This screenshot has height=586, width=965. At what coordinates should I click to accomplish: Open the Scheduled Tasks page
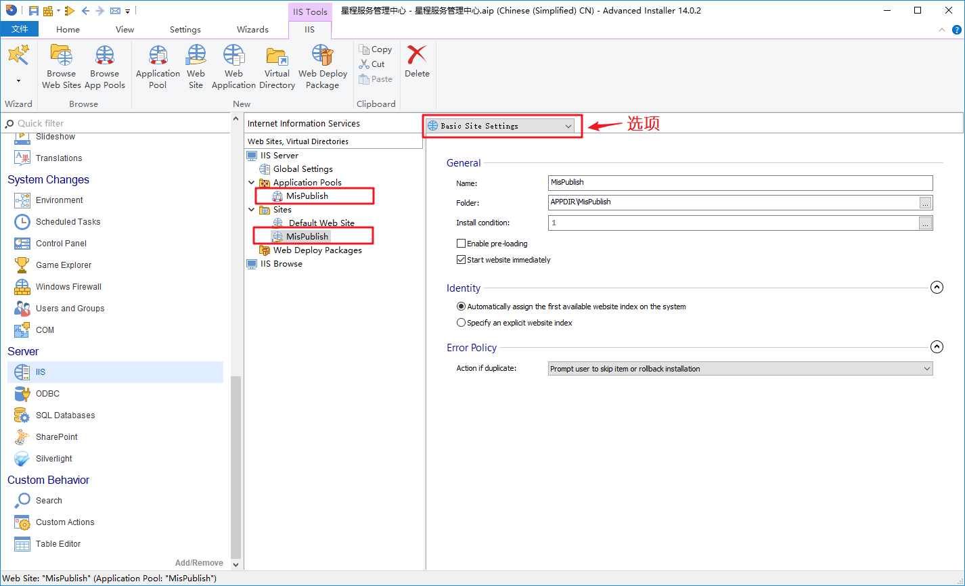point(58,222)
